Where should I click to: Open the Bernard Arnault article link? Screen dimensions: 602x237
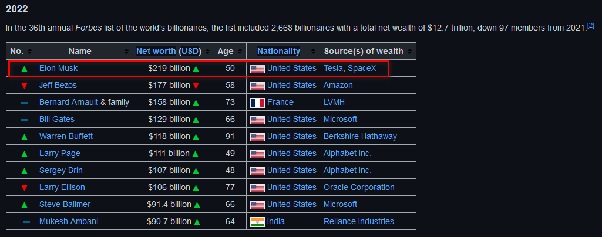69,103
